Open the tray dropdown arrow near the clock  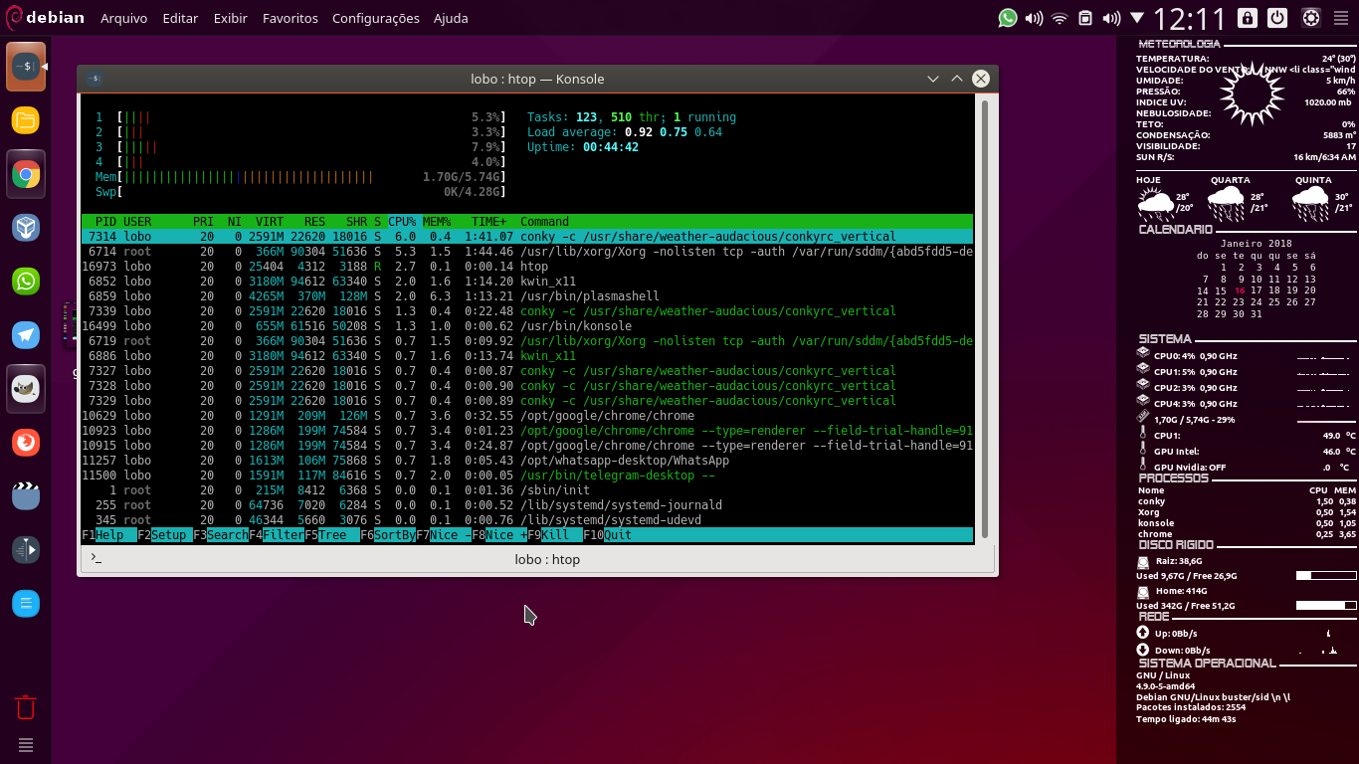tap(1137, 17)
